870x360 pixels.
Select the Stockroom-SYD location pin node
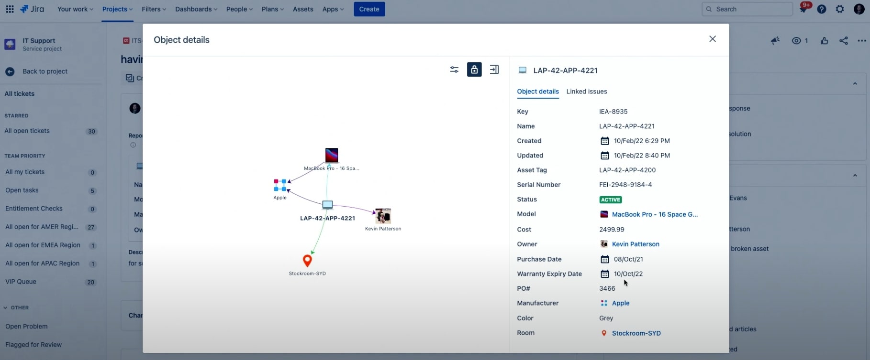tap(307, 261)
